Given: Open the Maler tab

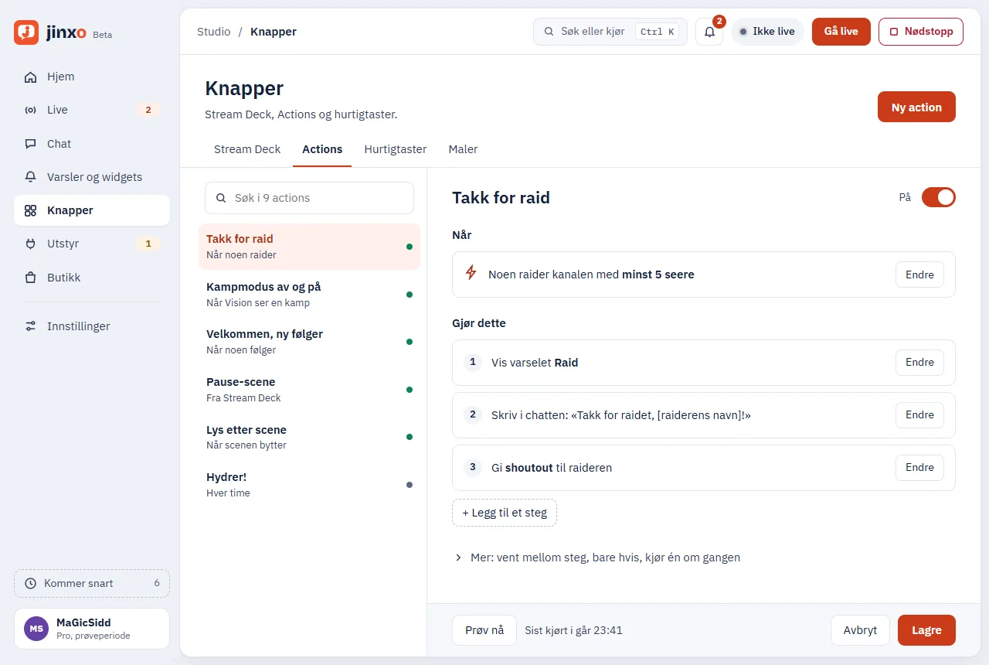Looking at the screenshot, I should coord(463,149).
